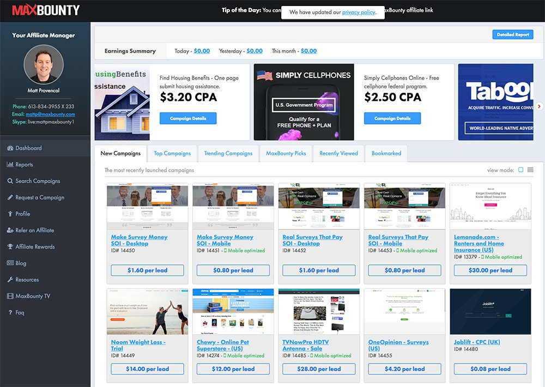Switch to the Top Campaigns tab

[172, 153]
